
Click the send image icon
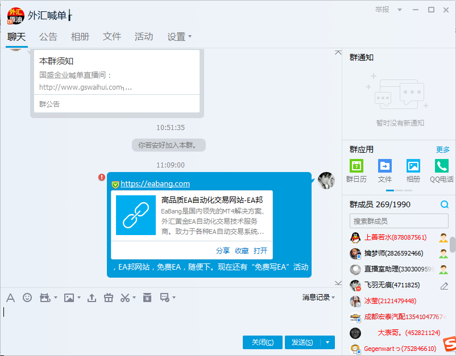(69, 298)
